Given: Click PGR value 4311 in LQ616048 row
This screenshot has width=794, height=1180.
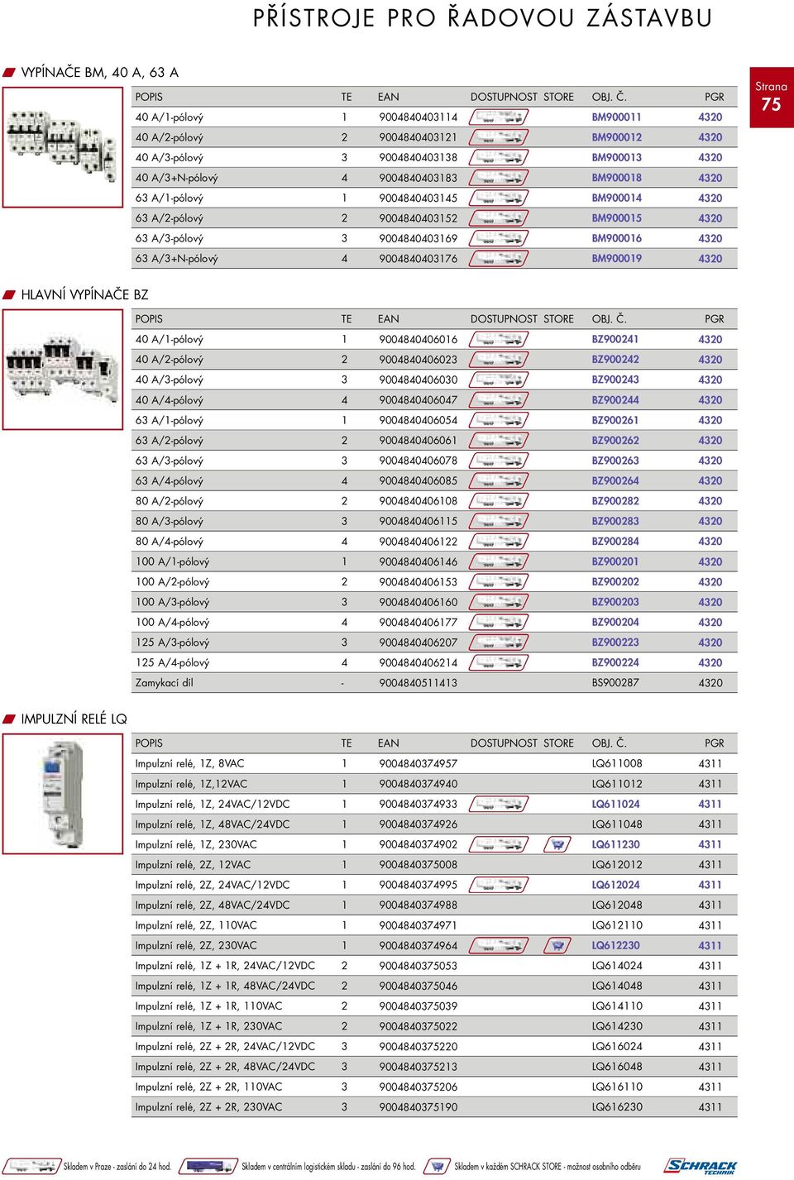Looking at the screenshot, I should 710,1067.
